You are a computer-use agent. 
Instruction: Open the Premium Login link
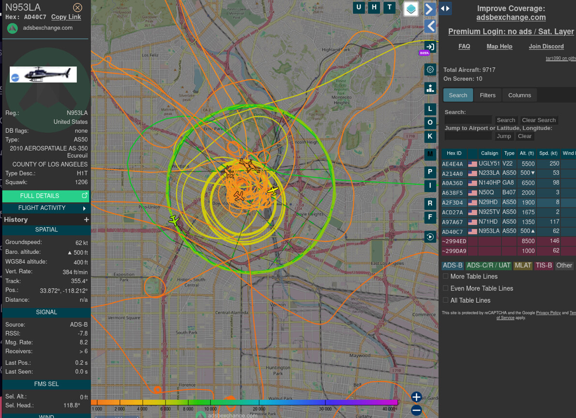click(511, 31)
